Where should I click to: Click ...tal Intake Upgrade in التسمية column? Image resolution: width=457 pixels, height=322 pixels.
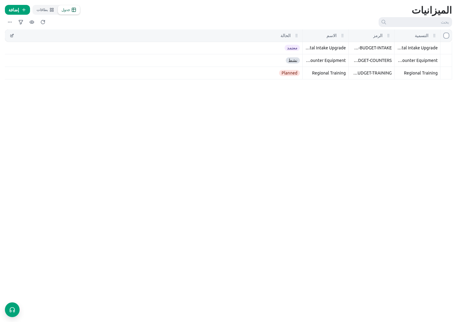coord(417,48)
